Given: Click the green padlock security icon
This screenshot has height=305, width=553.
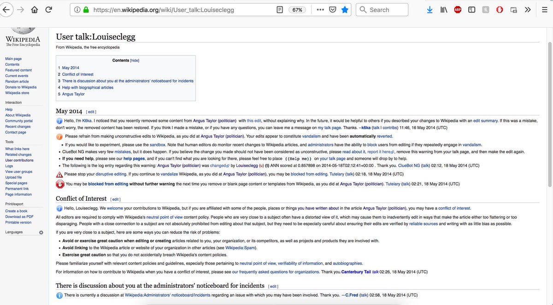Looking at the screenshot, I should click(x=86, y=10).
